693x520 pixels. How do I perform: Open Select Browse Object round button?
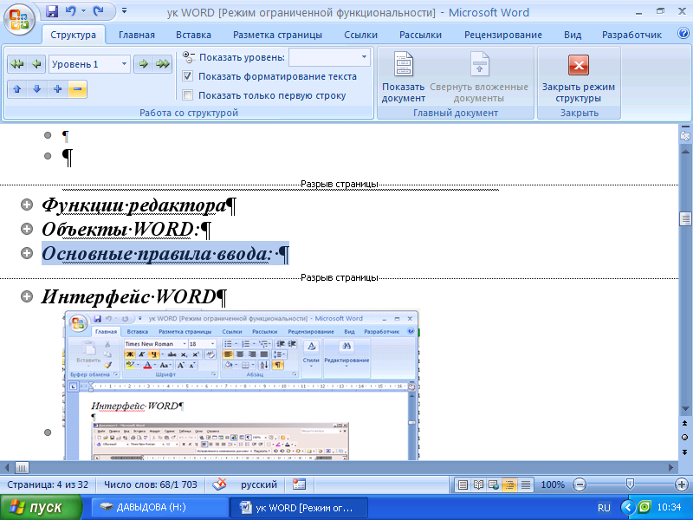684,438
